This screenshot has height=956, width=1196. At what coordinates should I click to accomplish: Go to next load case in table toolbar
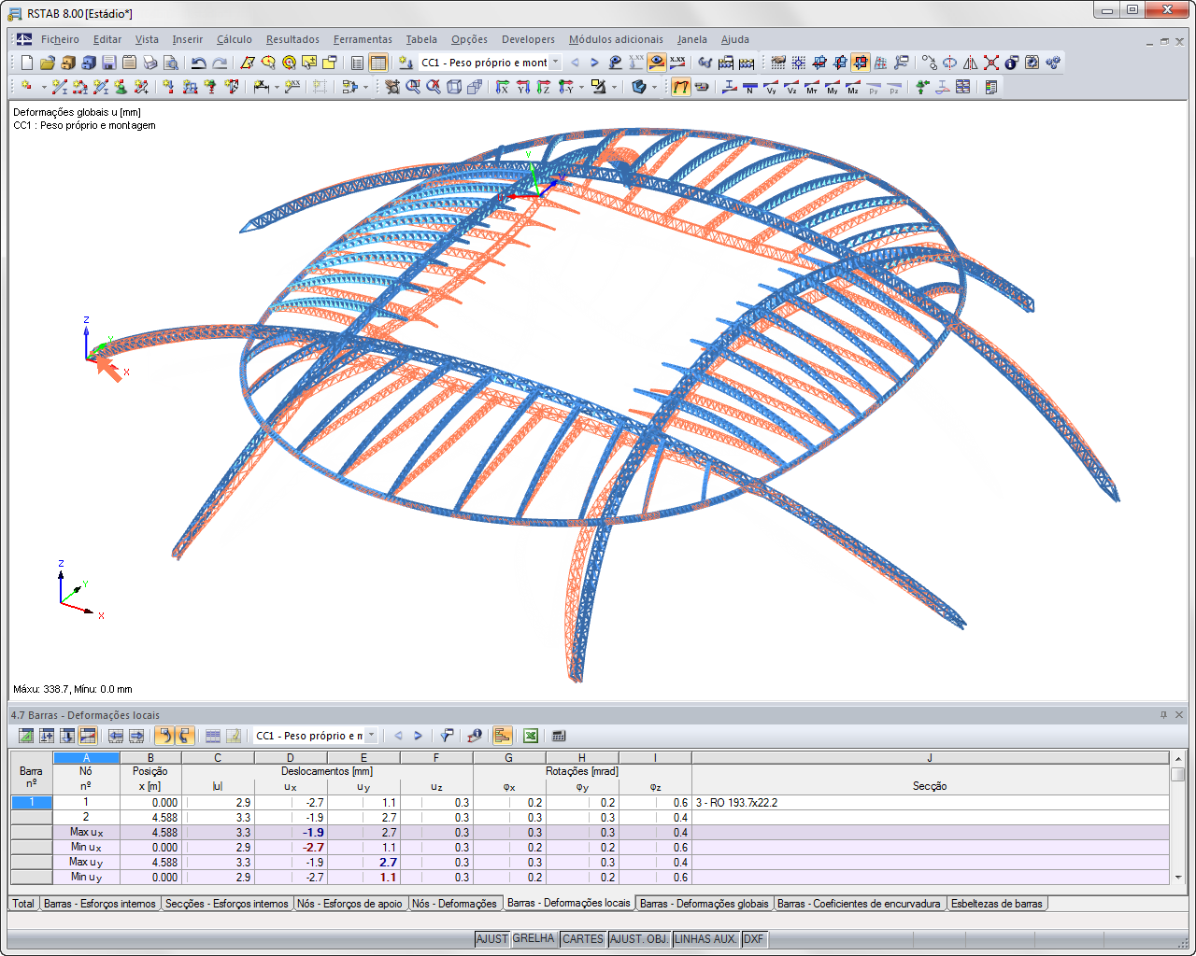(x=418, y=736)
